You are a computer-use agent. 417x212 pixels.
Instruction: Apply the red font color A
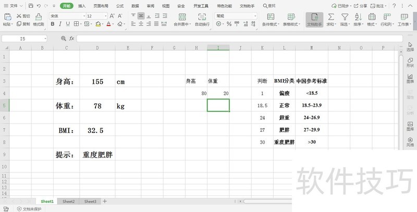[x=108, y=24]
